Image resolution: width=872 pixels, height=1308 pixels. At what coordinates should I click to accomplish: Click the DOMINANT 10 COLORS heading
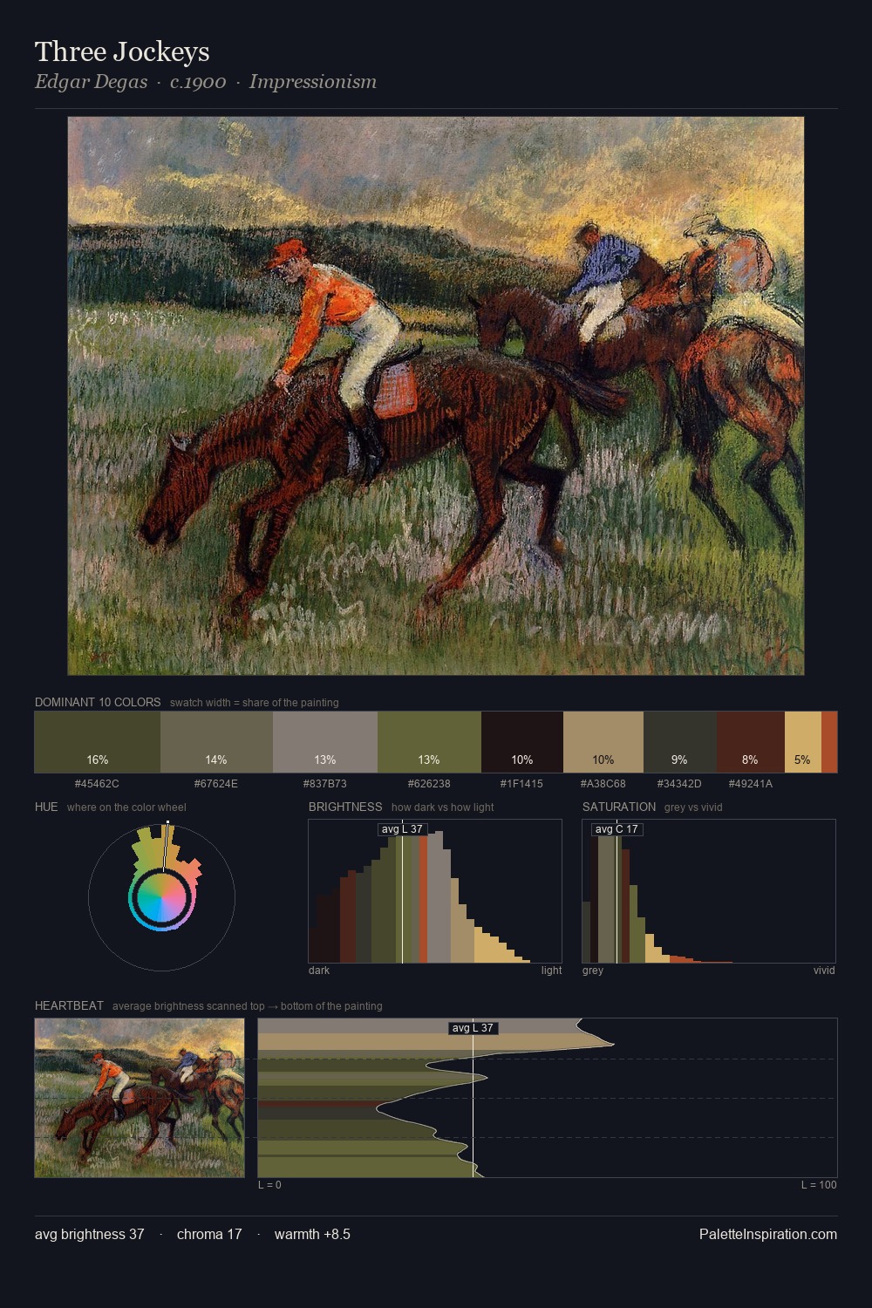point(98,702)
